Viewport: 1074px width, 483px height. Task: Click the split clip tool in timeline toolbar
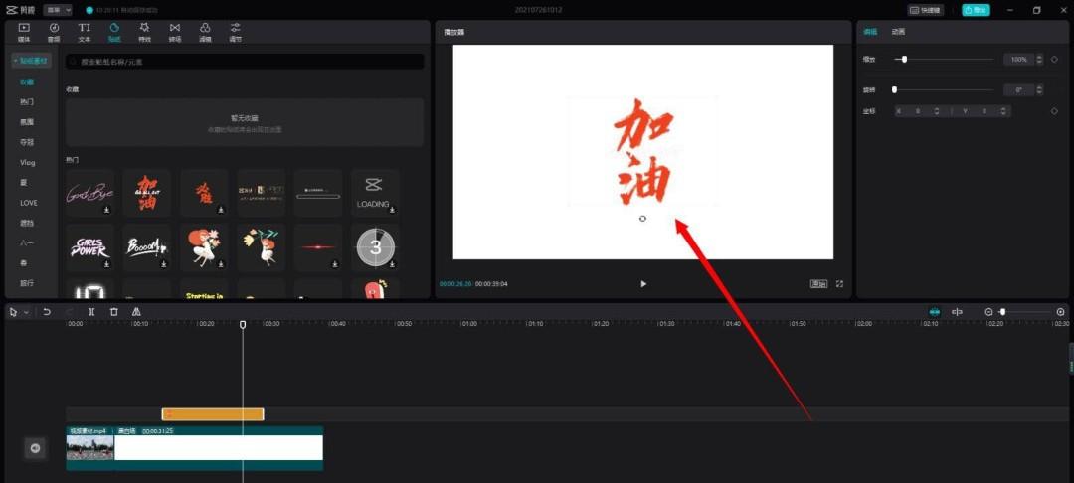pos(91,312)
